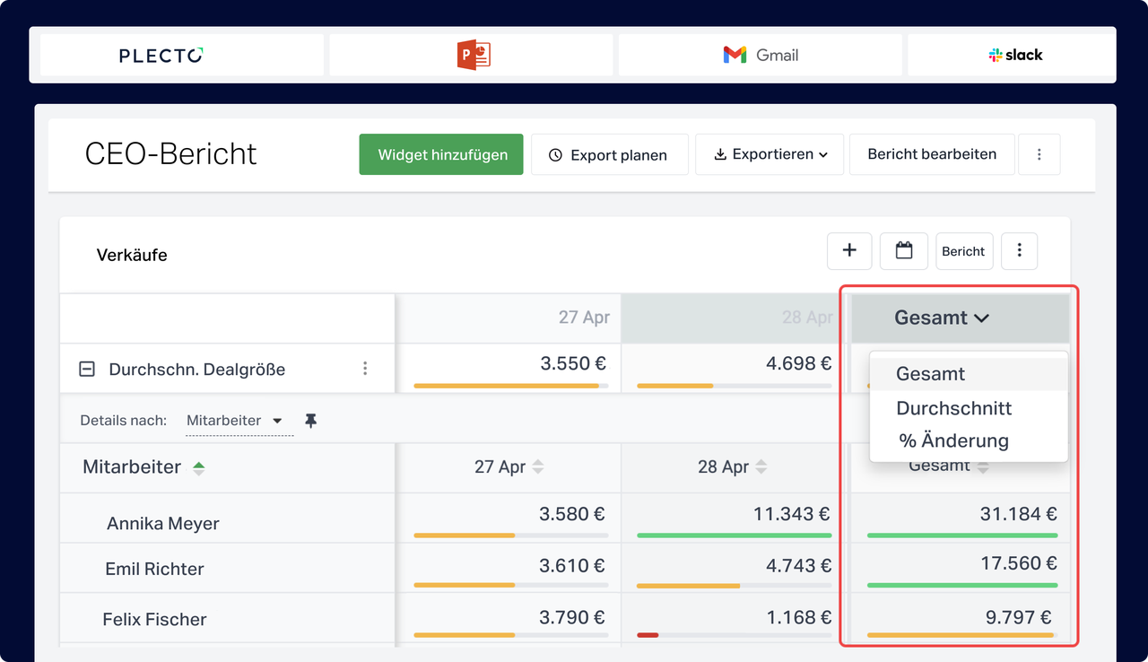The width and height of the screenshot is (1148, 662).
Task: Open the Plecto logo card
Action: point(181,55)
